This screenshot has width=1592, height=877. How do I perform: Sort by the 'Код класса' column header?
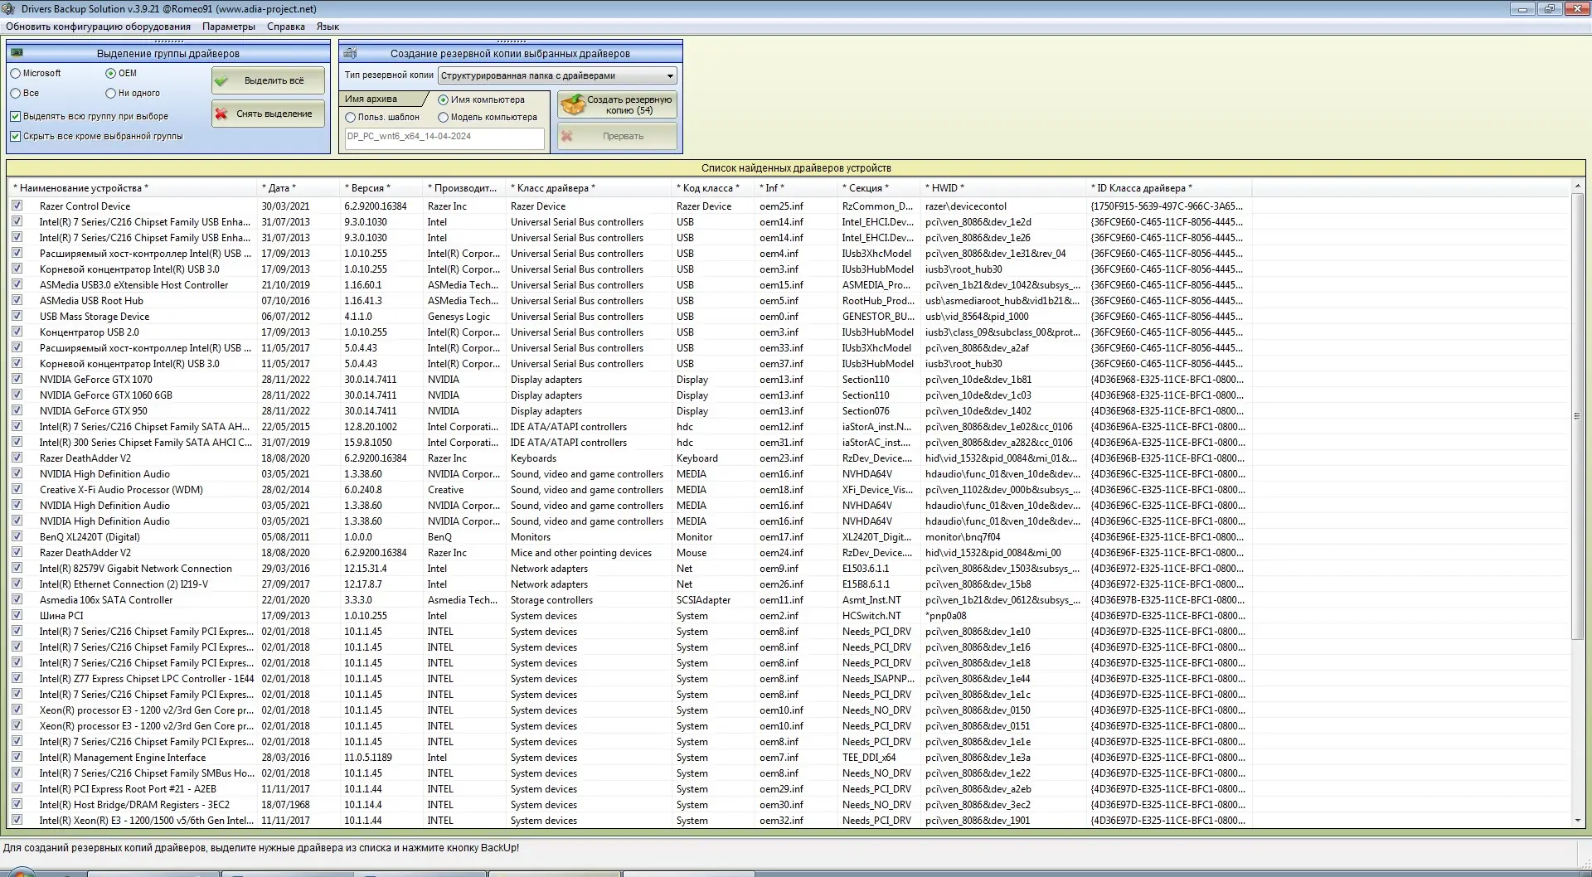[713, 188]
